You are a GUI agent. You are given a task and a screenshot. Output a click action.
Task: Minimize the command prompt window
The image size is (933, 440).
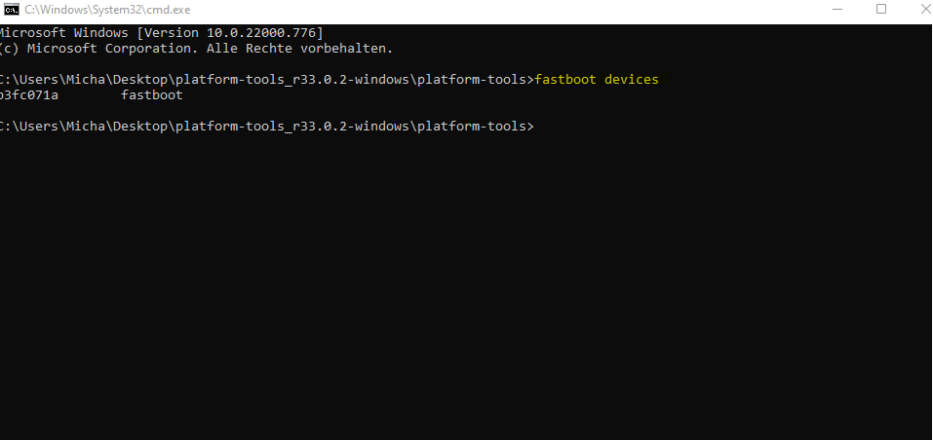tap(838, 10)
